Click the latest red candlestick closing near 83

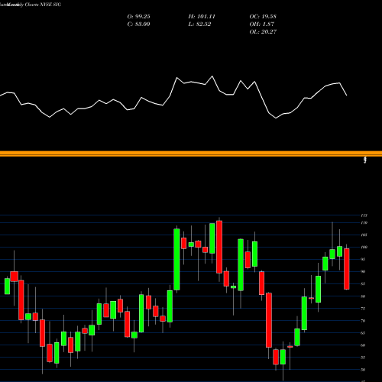(x=347, y=269)
